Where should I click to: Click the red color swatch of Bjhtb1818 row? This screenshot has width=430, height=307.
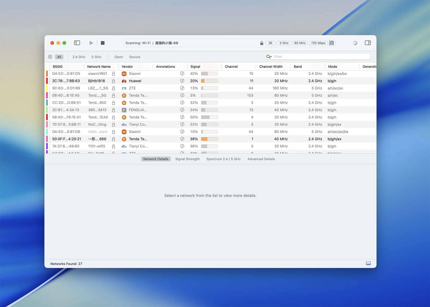click(47, 81)
